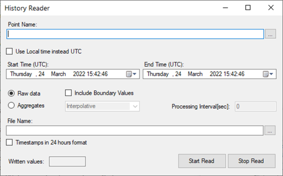Close the History Reader window
283x176 pixels.
(271, 8)
